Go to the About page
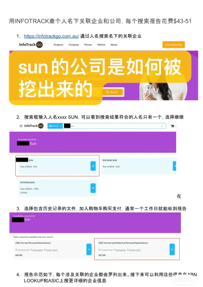Image resolution: width=203 pixels, height=287 pixels. 114,45
